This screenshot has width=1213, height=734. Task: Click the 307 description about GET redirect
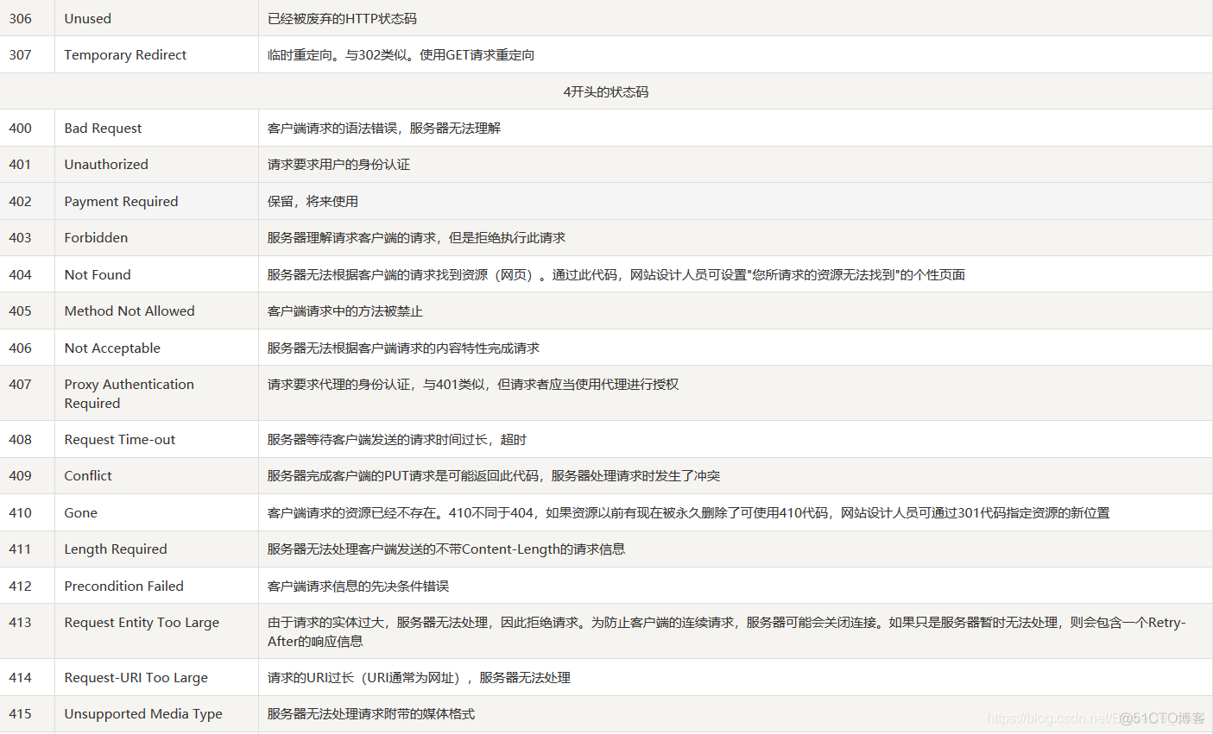pyautogui.click(x=401, y=54)
